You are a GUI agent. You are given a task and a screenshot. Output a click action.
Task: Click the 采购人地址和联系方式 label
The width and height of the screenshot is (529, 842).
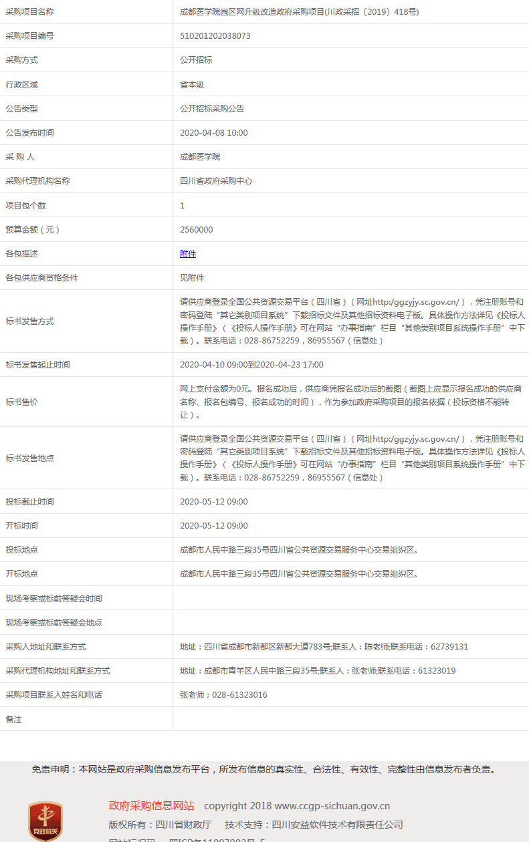point(46,647)
